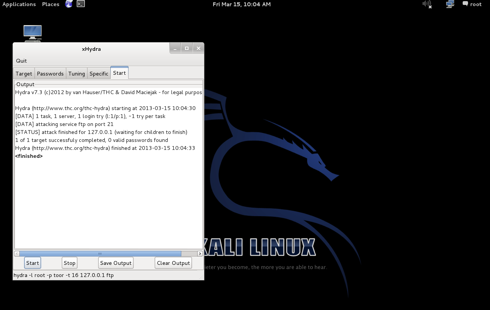This screenshot has width=490, height=310.
Task: Open the Iceweasel browser launcher icon
Action: pyautogui.click(x=69, y=4)
